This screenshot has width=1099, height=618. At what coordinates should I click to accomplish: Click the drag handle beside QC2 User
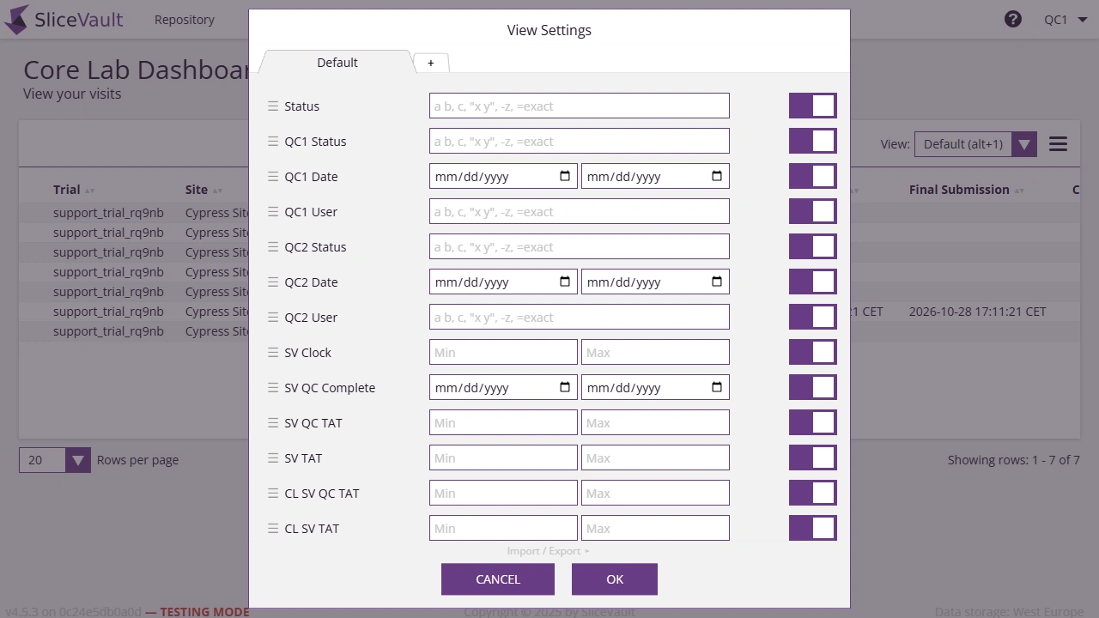tap(273, 318)
